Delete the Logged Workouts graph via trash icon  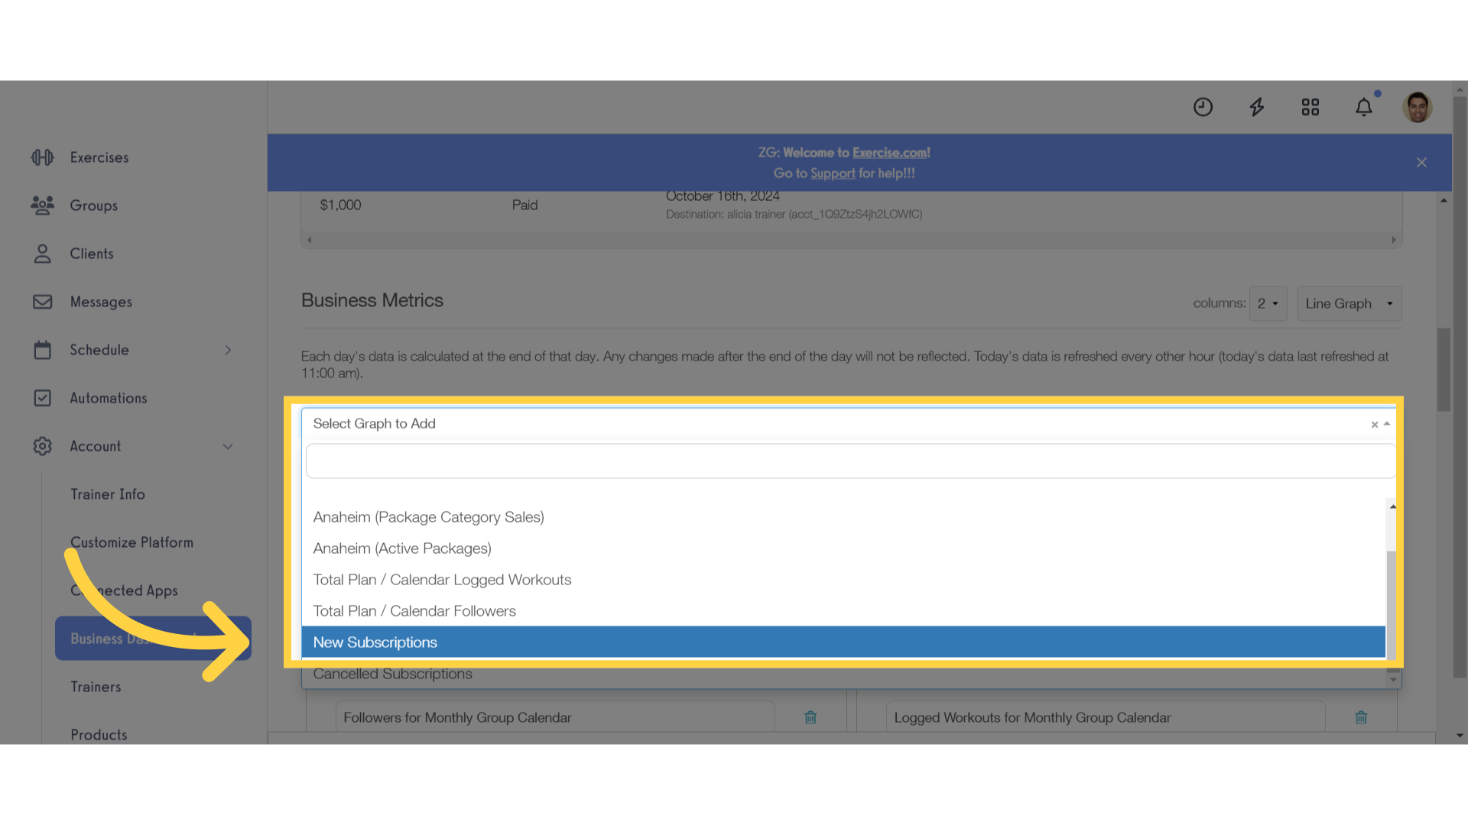(1361, 717)
